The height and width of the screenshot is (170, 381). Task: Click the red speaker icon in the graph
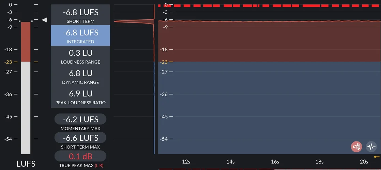[x=356, y=147]
